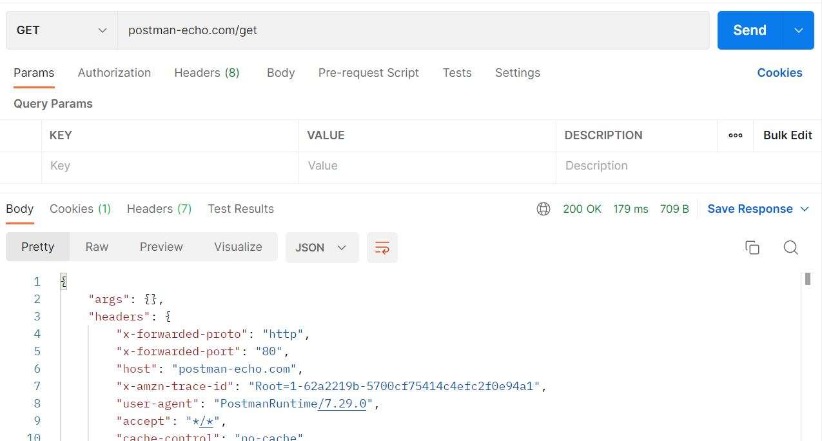Copy the response body using copy icon

coord(752,247)
